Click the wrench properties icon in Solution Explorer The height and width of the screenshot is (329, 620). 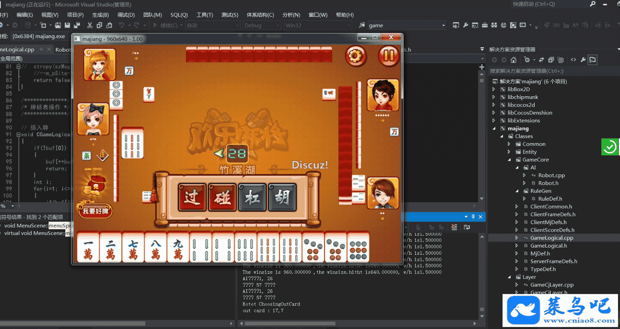point(583,60)
